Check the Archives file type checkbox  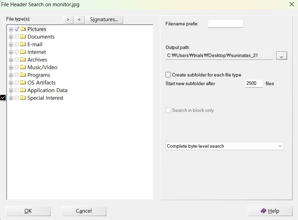tap(17, 59)
